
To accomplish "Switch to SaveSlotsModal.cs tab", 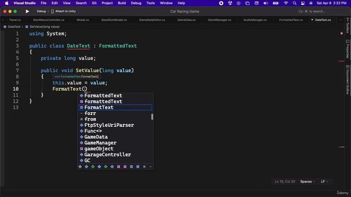I will click(x=114, y=20).
